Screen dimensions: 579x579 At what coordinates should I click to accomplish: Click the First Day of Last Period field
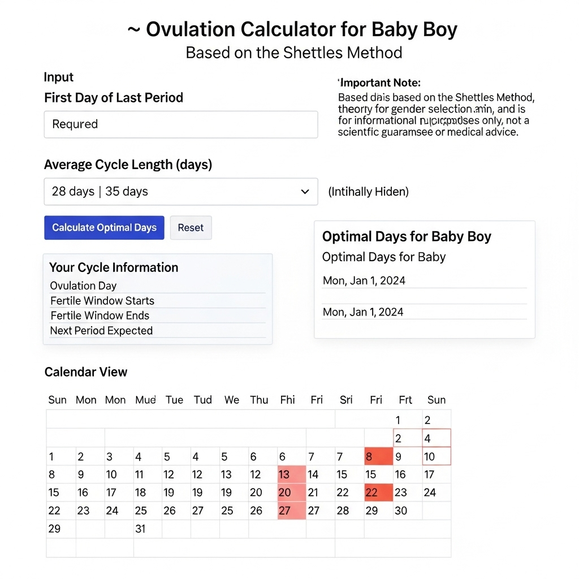pos(180,124)
